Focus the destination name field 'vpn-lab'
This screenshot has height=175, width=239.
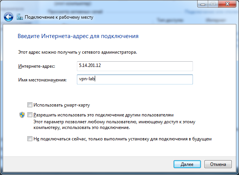(135, 80)
